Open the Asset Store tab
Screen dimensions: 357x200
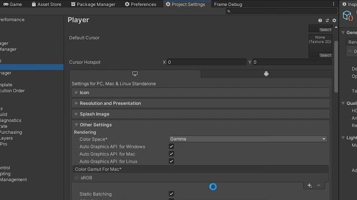click(x=46, y=4)
